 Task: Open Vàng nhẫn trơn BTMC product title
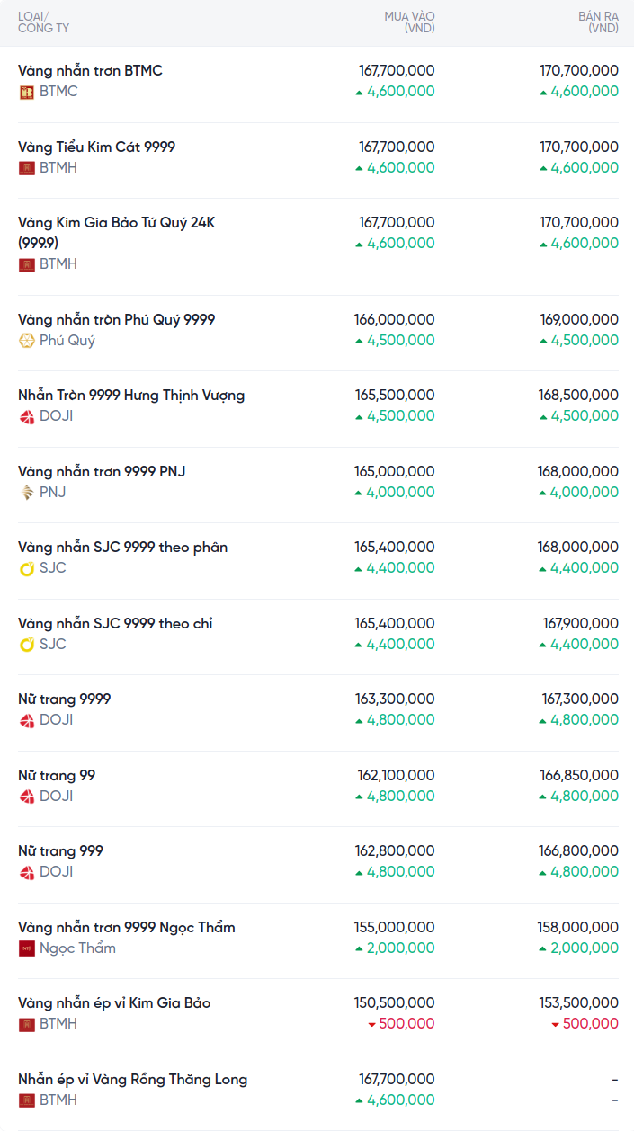click(90, 71)
